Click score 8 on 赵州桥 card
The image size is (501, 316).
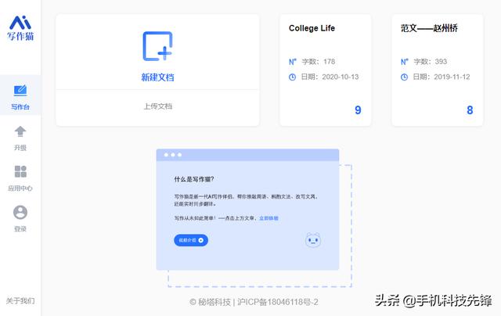point(470,110)
